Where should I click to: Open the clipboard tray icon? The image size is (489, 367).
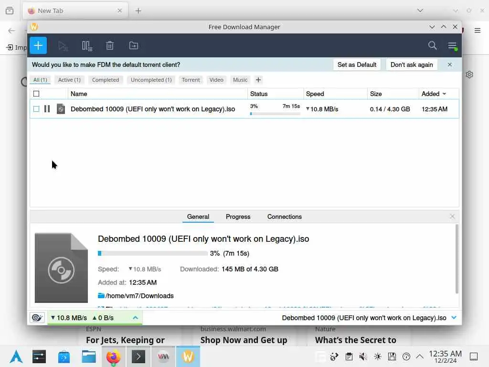click(349, 356)
